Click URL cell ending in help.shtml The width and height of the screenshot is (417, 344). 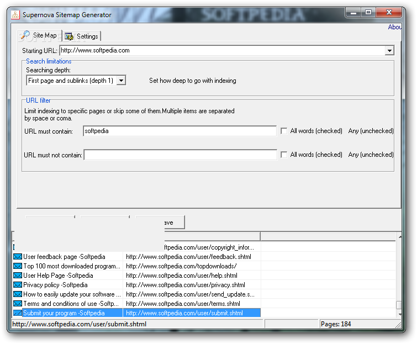pyautogui.click(x=192, y=276)
